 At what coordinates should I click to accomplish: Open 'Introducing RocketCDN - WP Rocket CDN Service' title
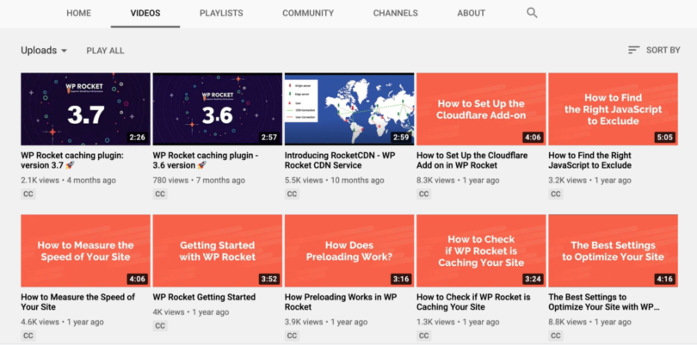tap(340, 161)
